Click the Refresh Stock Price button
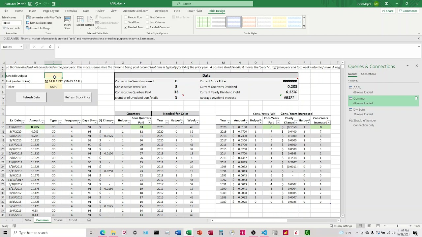The width and height of the screenshot is (422, 237). [x=77, y=97]
